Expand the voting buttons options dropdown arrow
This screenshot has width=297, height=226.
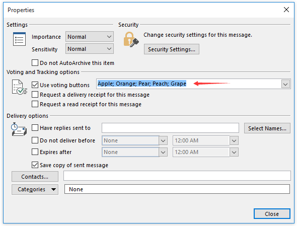click(285, 84)
